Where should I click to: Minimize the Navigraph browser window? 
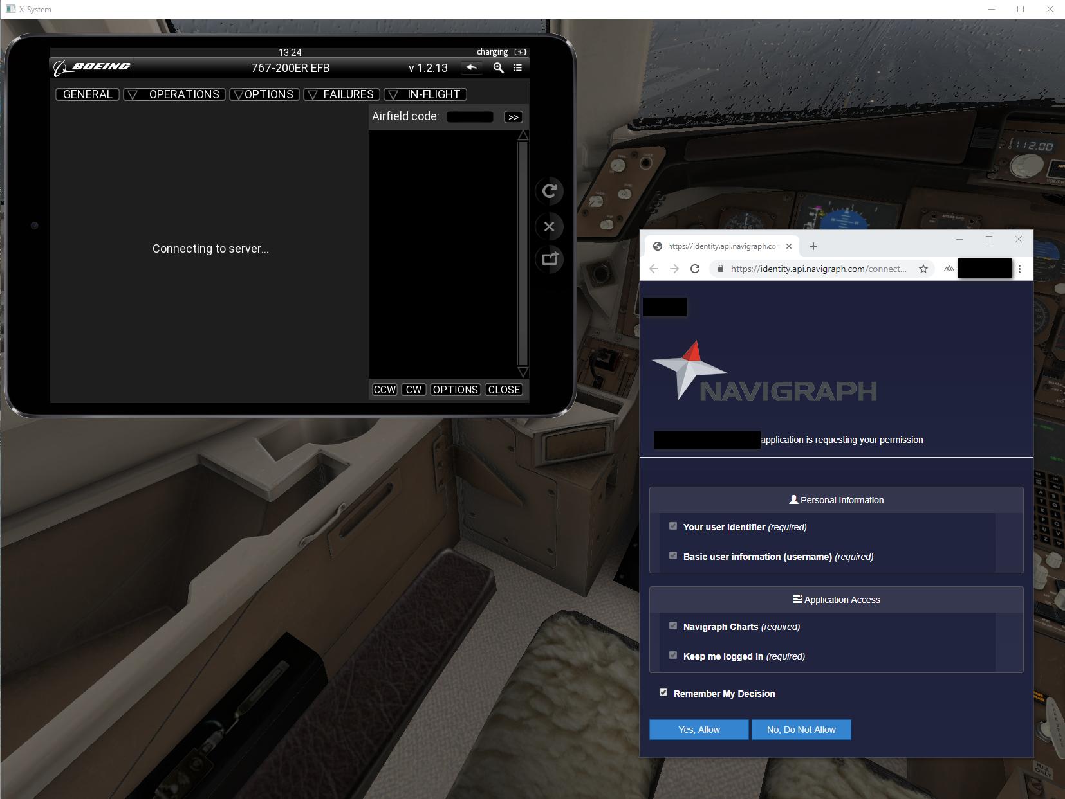(959, 239)
